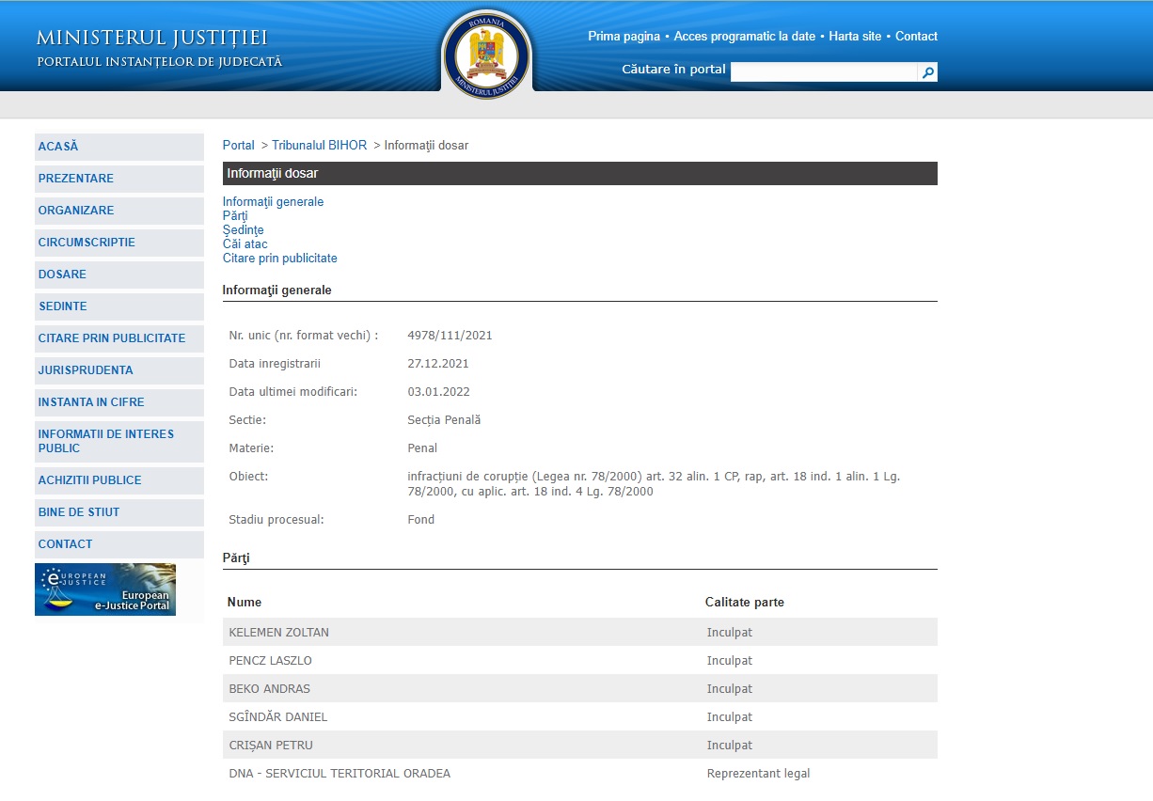Jump to Părți anchor link
The width and height of the screenshot is (1153, 801).
(x=235, y=216)
